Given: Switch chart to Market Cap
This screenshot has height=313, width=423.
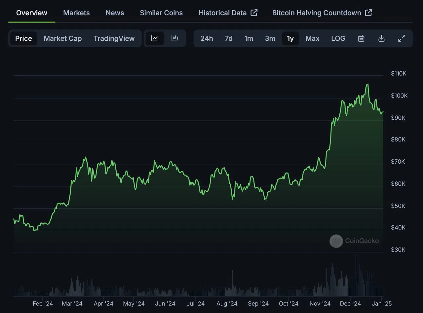Looking at the screenshot, I should click(x=62, y=38).
